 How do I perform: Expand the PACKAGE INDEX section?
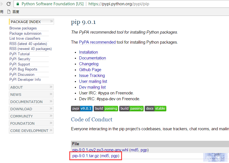31,22
